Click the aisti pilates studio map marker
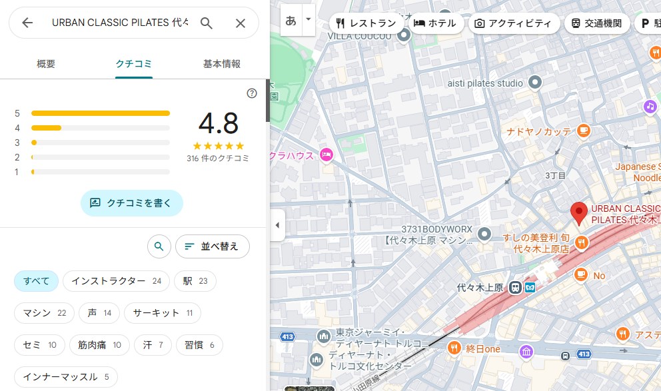 (x=534, y=83)
